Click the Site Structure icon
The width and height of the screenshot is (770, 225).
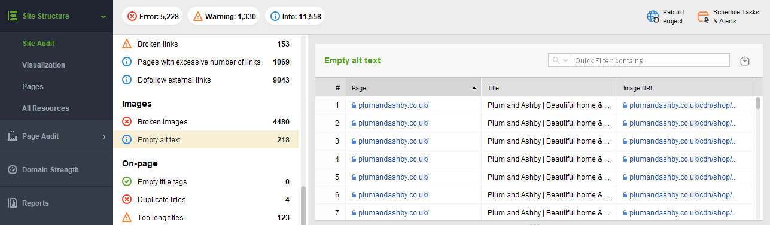click(12, 16)
